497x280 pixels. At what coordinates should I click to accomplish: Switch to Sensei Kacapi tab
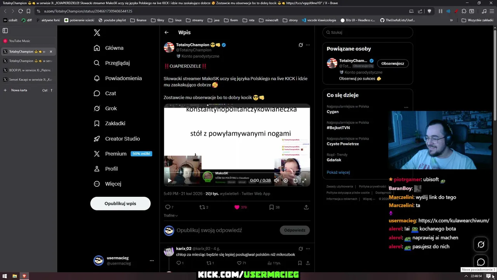[x=28, y=80]
